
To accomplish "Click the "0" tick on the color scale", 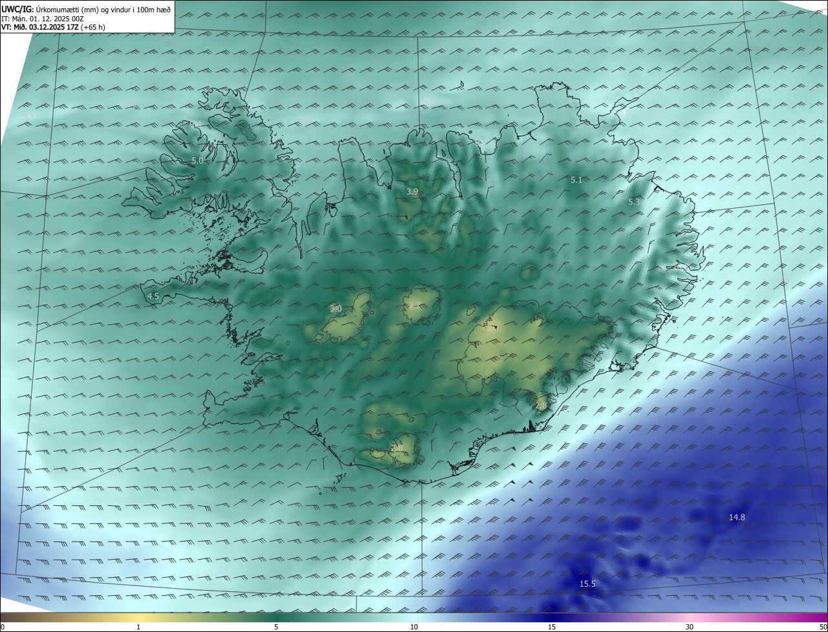I will click(3, 627).
